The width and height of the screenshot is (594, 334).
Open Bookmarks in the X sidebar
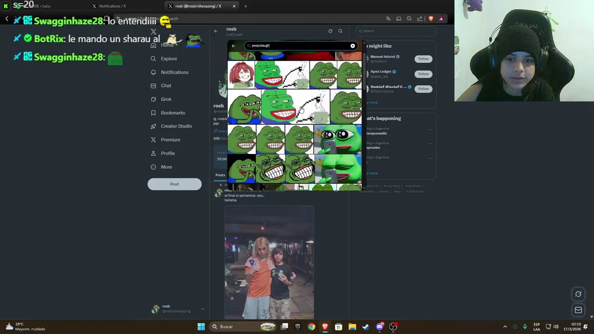168,113
